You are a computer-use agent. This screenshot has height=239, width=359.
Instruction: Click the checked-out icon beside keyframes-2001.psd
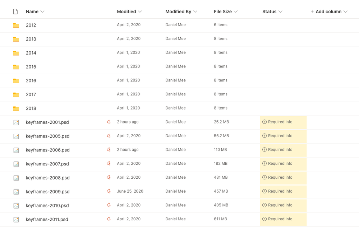tap(109, 122)
